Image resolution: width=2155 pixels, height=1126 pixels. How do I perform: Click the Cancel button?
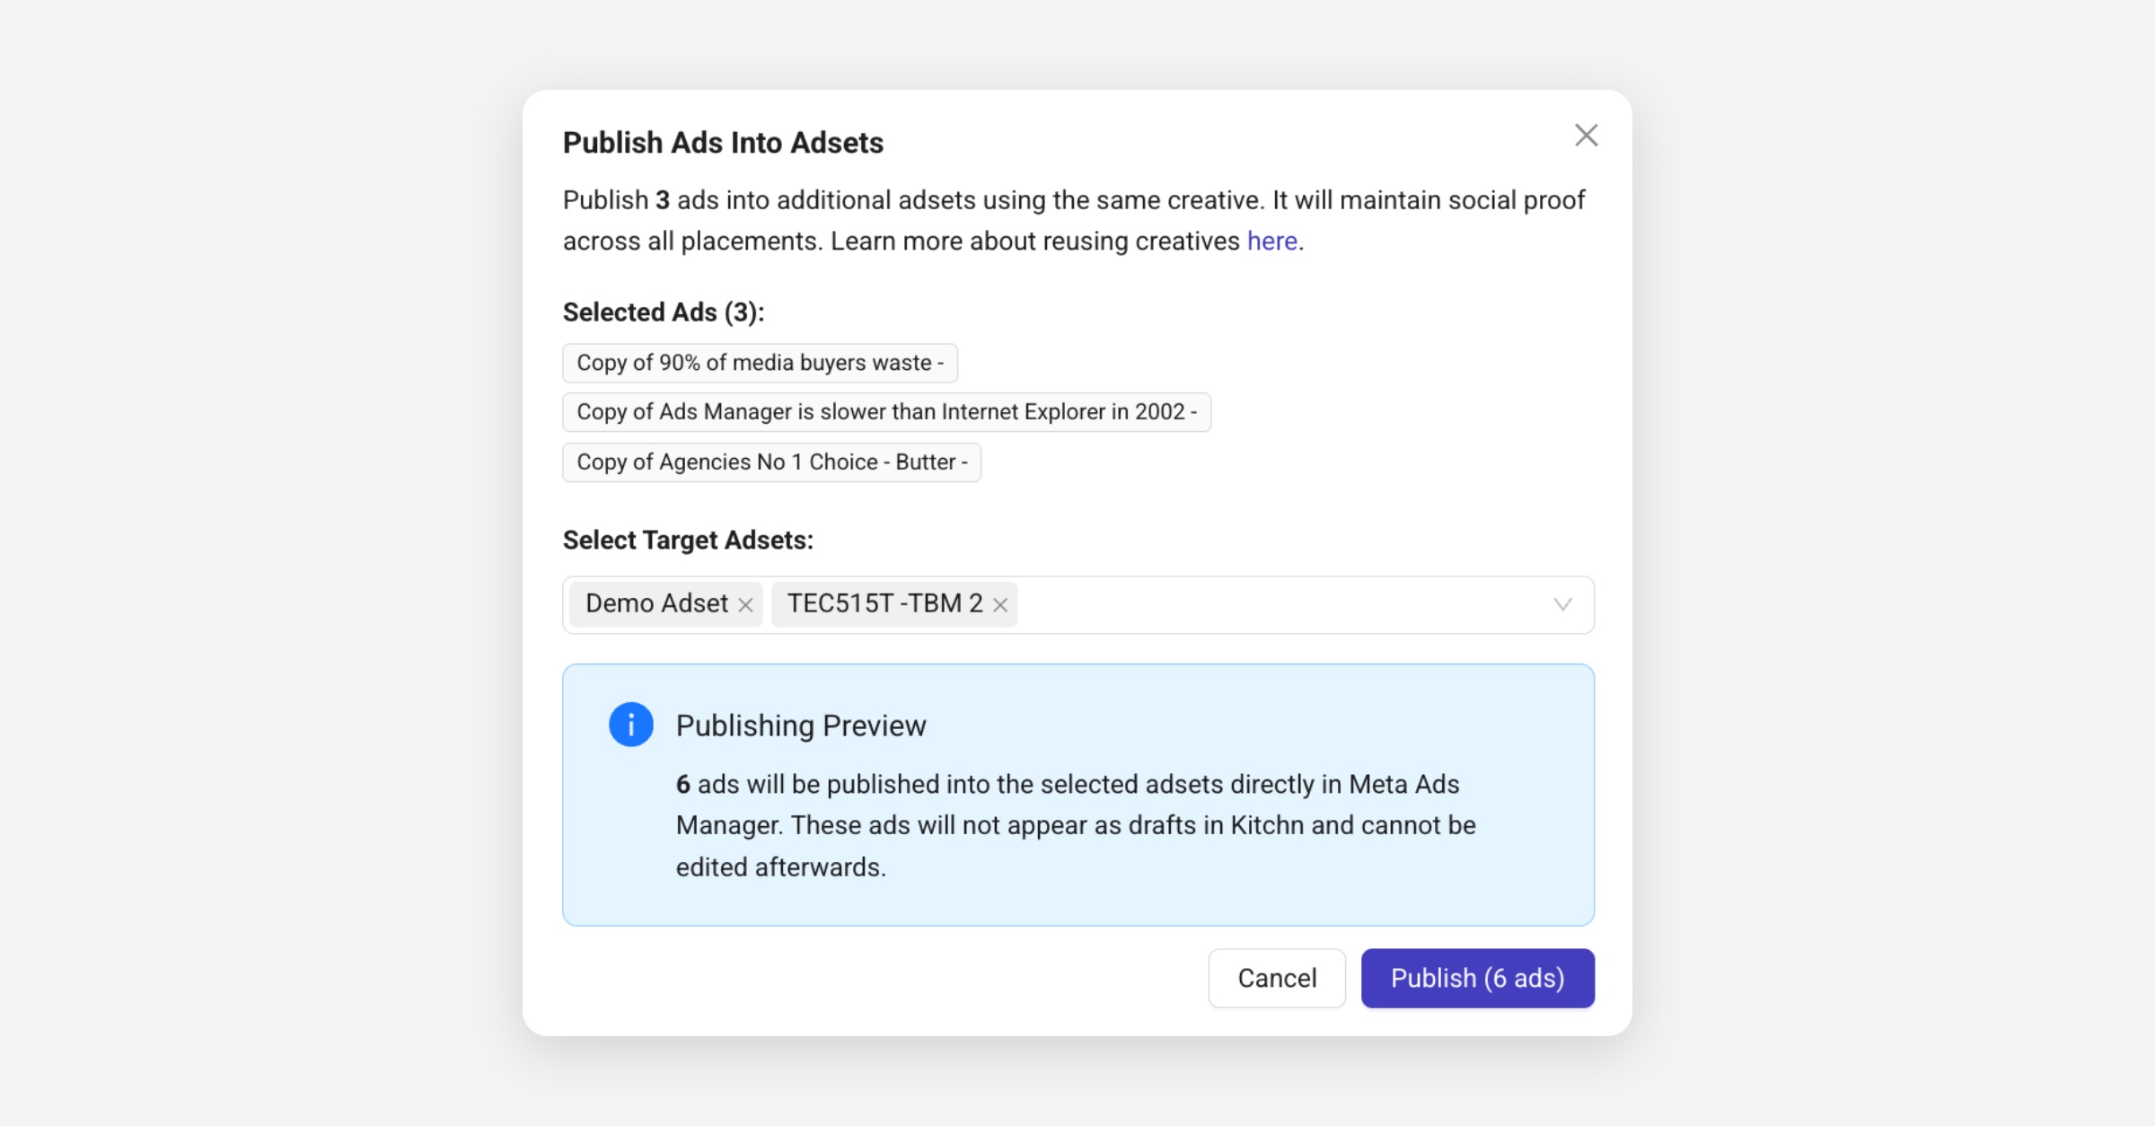(1276, 978)
